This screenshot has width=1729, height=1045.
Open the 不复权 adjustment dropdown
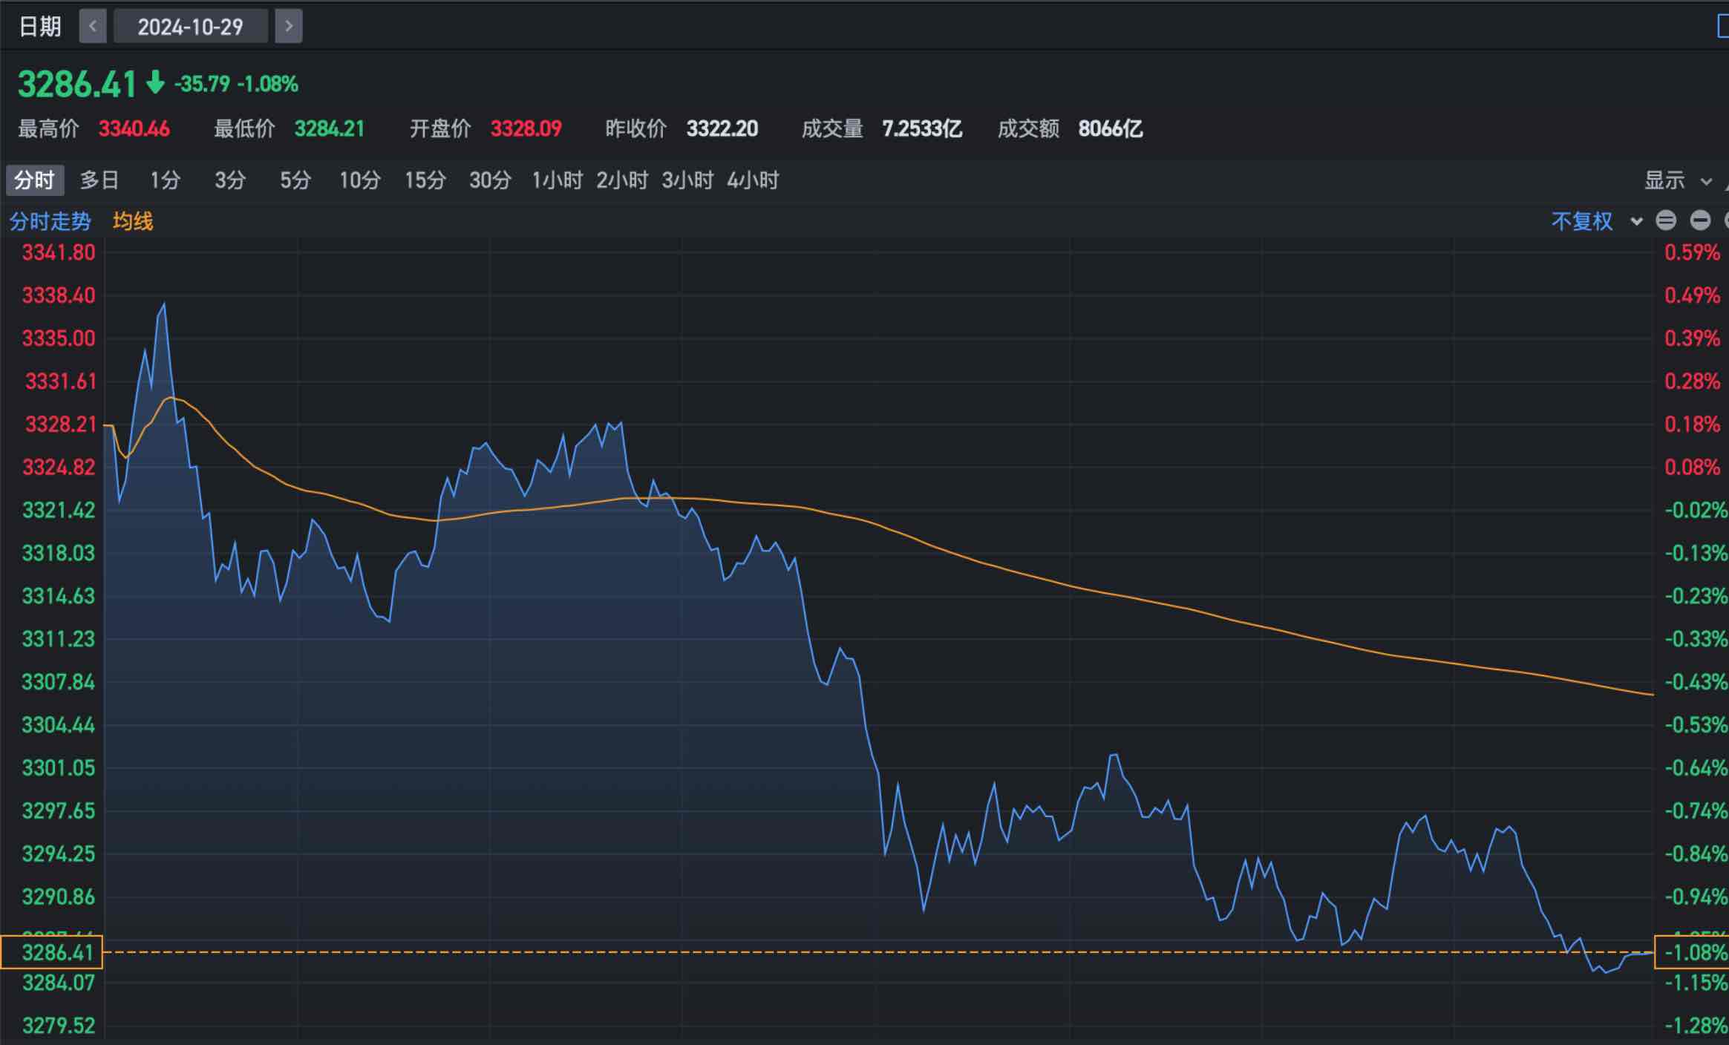(1582, 221)
